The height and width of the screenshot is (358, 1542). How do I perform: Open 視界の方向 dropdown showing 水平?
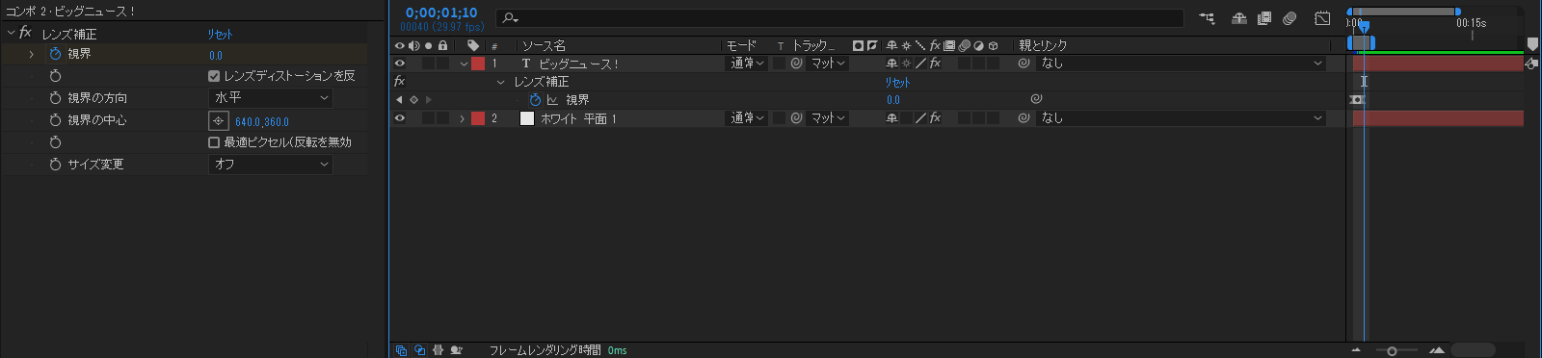pos(271,98)
